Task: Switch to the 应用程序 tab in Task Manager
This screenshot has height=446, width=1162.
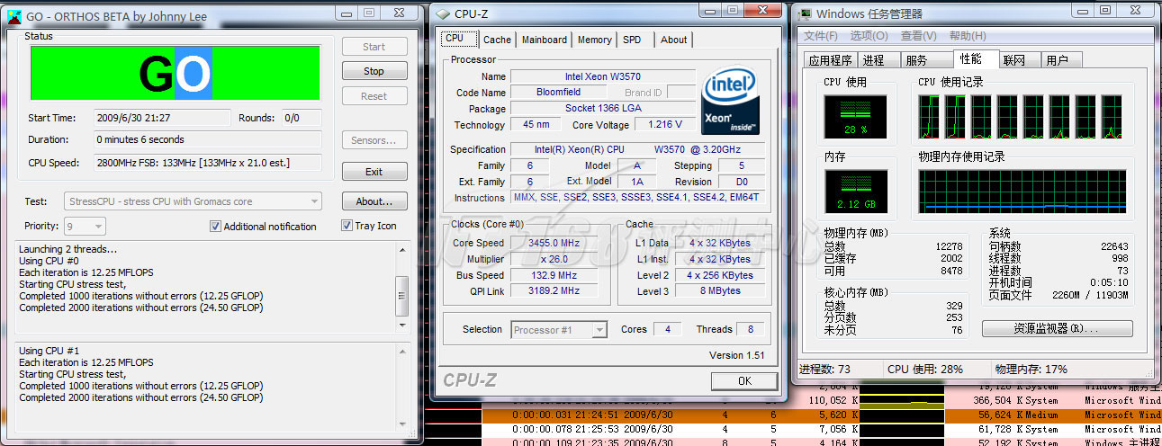Action: 831,60
